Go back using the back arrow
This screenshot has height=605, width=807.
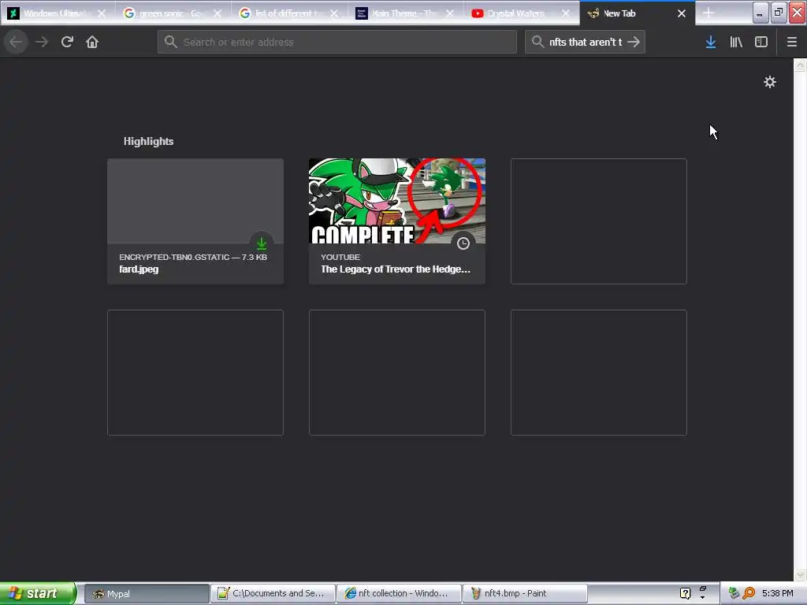pos(16,42)
